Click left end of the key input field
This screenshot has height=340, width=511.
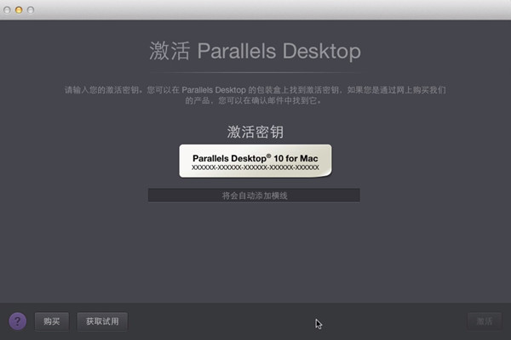click(x=155, y=195)
